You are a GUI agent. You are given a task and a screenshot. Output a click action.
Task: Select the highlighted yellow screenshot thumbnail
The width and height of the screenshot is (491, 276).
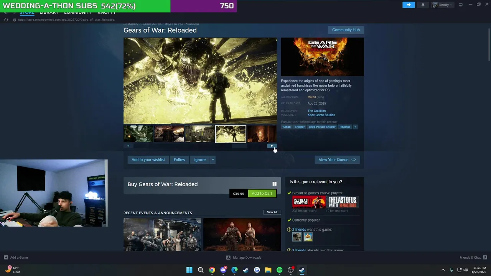pyautogui.click(x=231, y=134)
